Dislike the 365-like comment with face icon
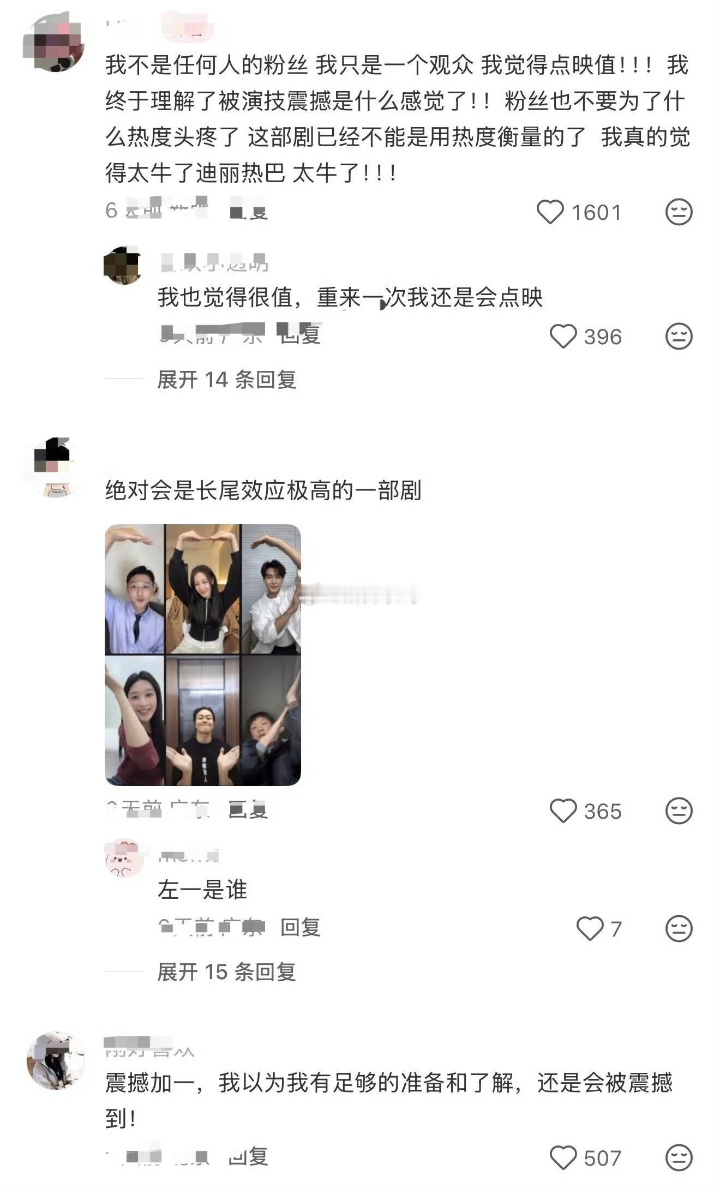The image size is (720, 1188). pyautogui.click(x=679, y=811)
